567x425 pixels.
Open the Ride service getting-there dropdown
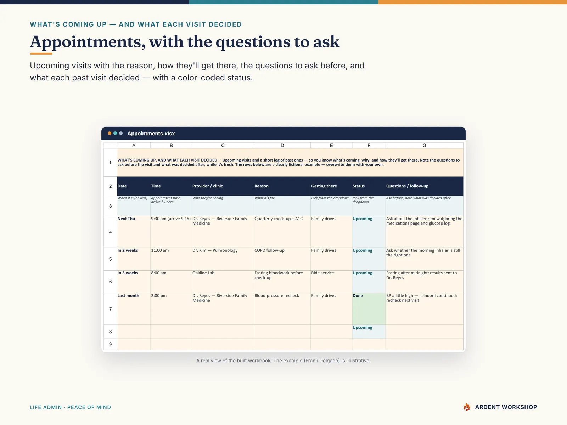(x=331, y=282)
